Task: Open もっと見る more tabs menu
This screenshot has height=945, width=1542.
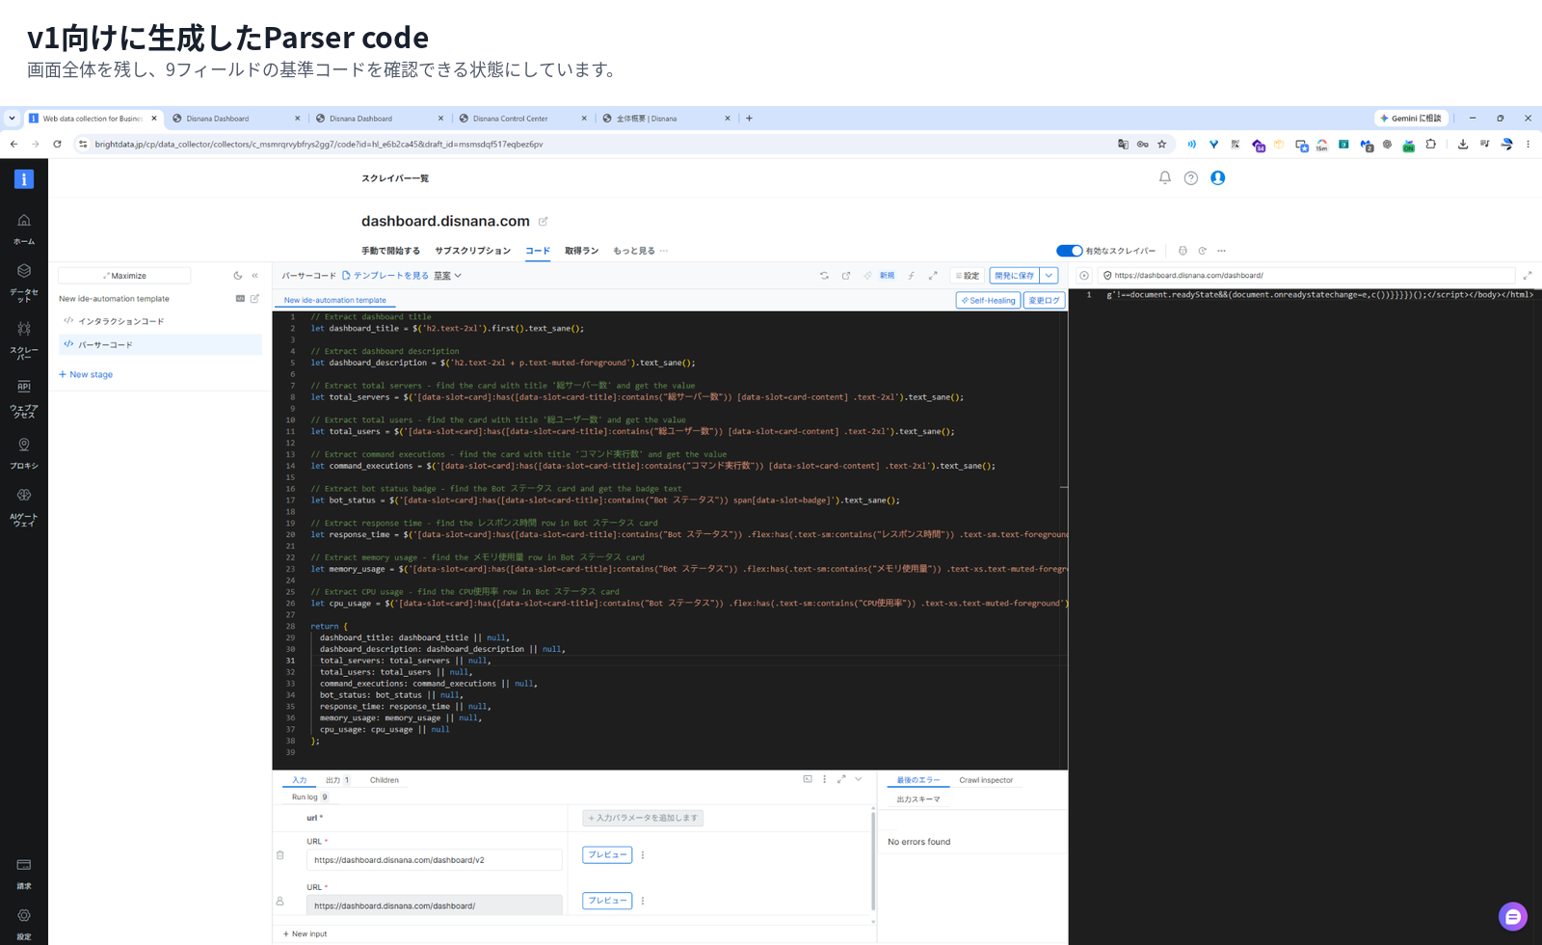Action: 640,251
